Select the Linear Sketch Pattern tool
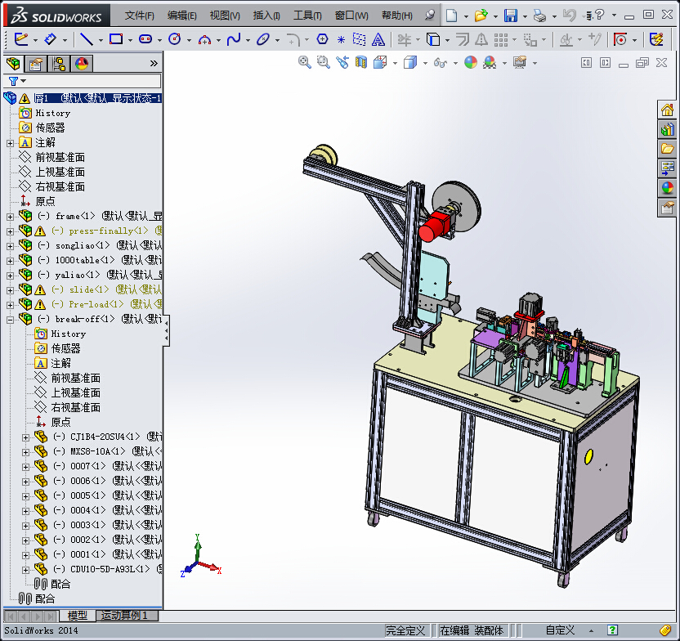The image size is (680, 641). (x=501, y=40)
